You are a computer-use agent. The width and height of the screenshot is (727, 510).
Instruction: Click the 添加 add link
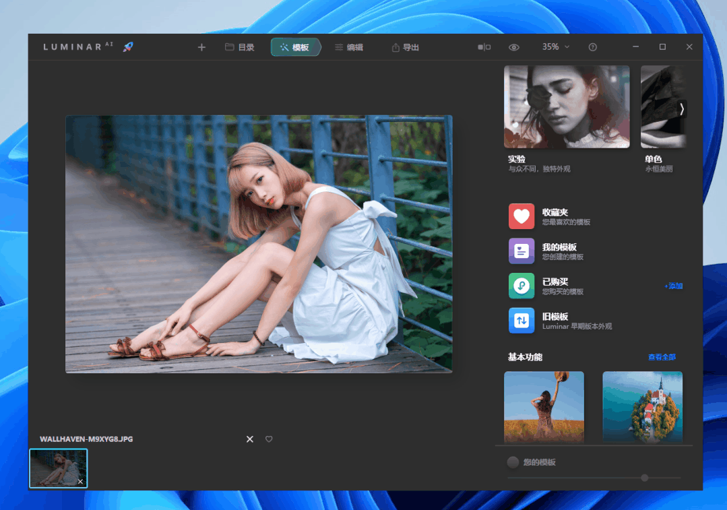[x=674, y=286]
